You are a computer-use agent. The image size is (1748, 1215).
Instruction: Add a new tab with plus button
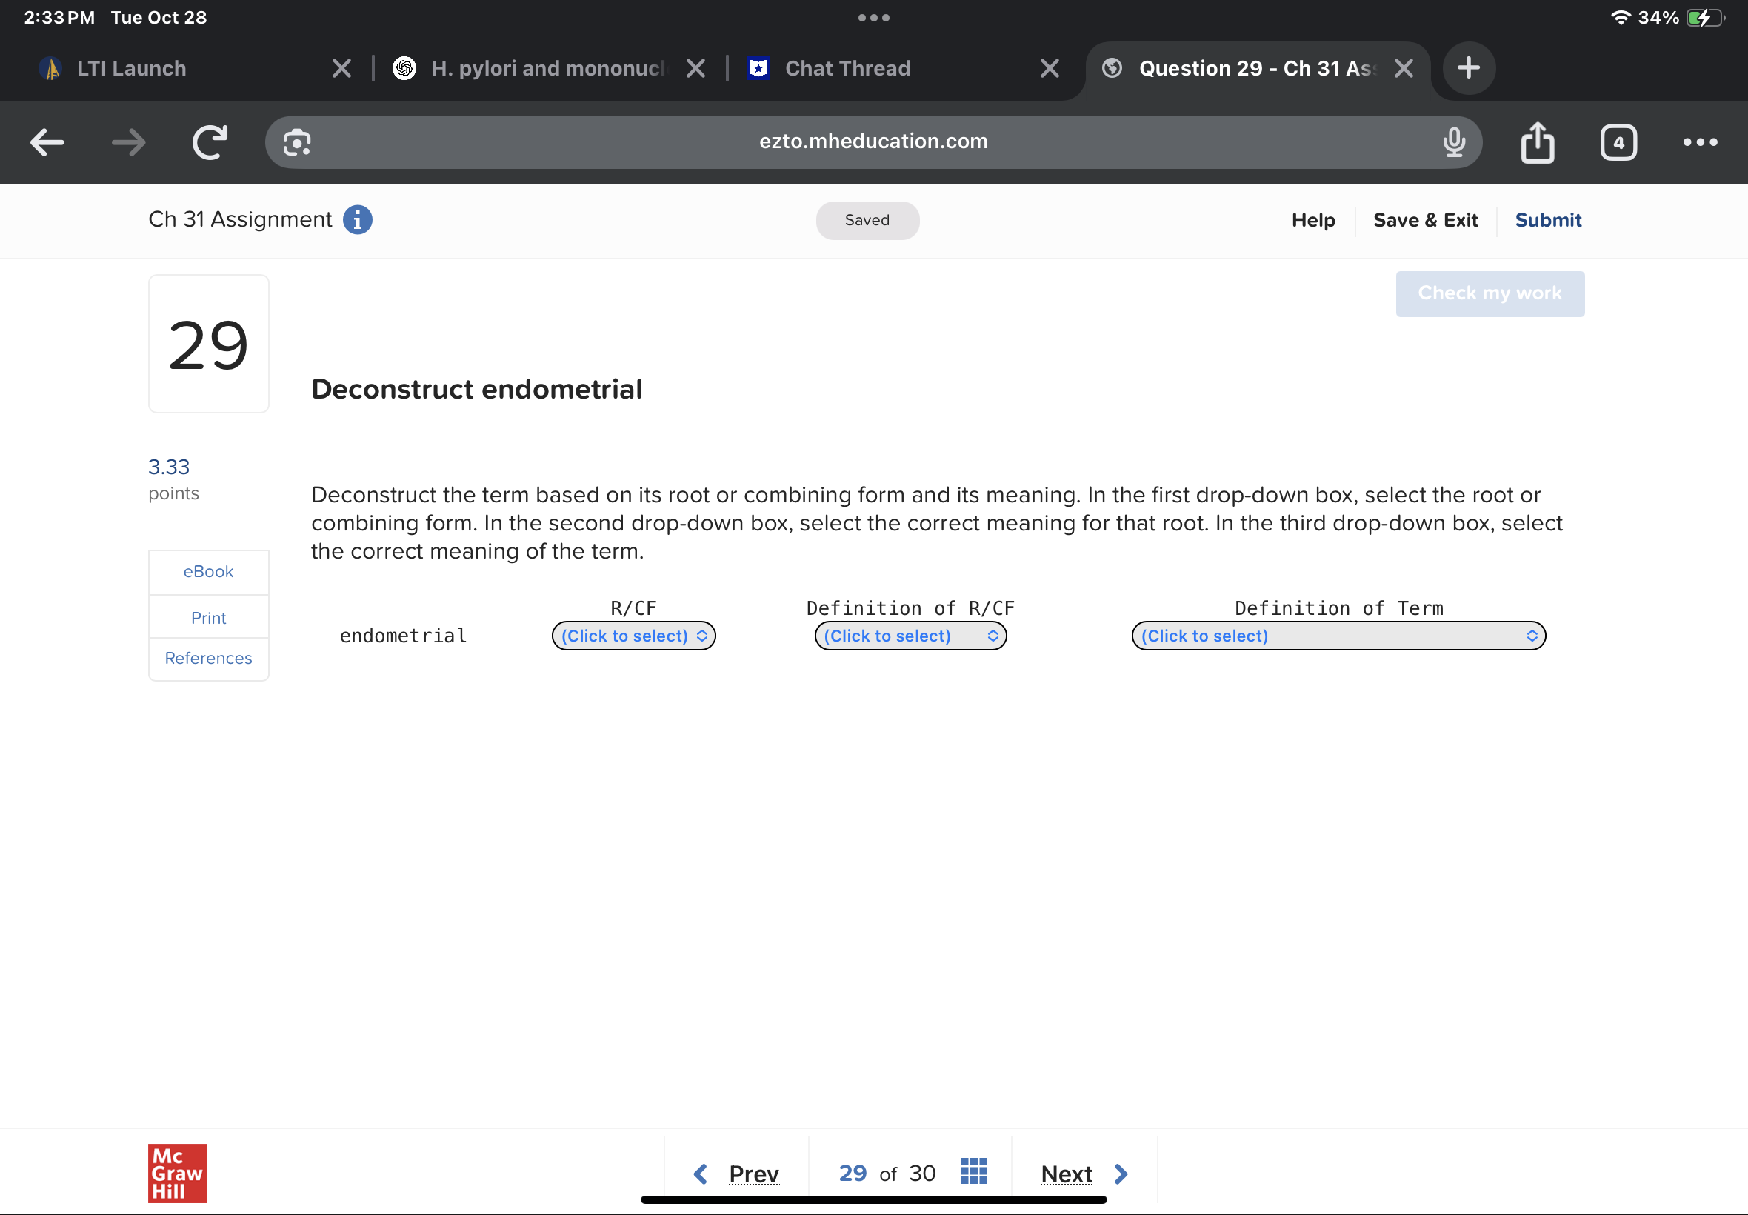1468,68
